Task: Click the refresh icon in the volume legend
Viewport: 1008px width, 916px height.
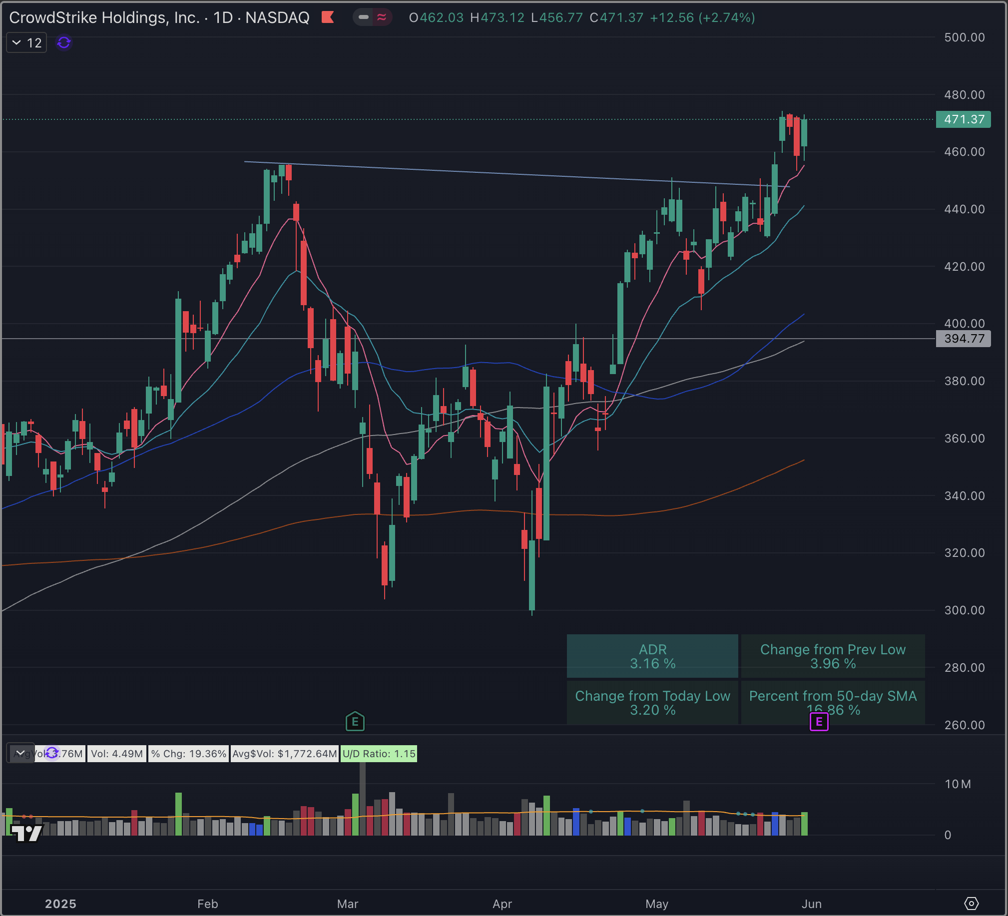Action: pyautogui.click(x=51, y=754)
